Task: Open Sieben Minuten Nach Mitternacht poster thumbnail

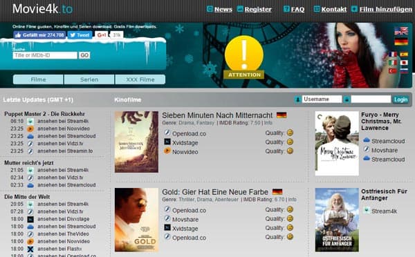Action: pyautogui.click(x=136, y=142)
